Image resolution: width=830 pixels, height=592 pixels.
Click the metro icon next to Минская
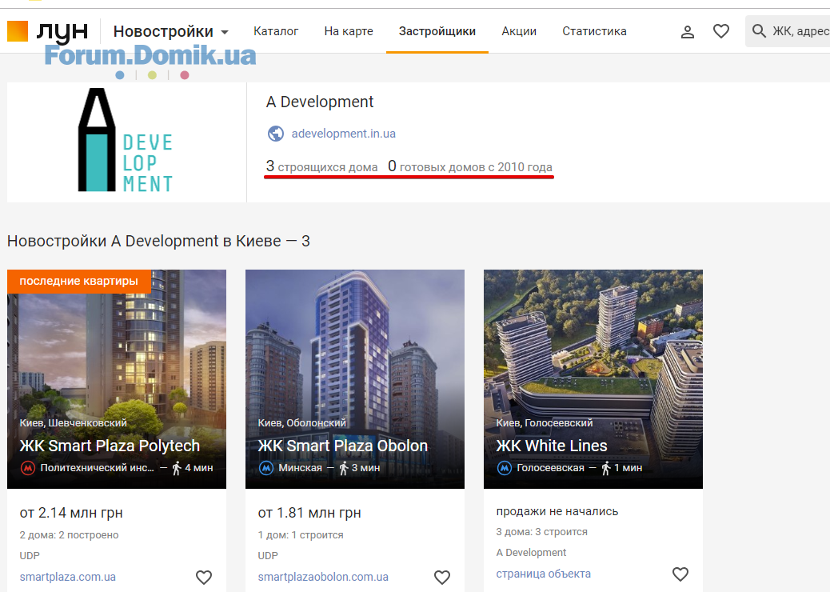pyautogui.click(x=265, y=468)
